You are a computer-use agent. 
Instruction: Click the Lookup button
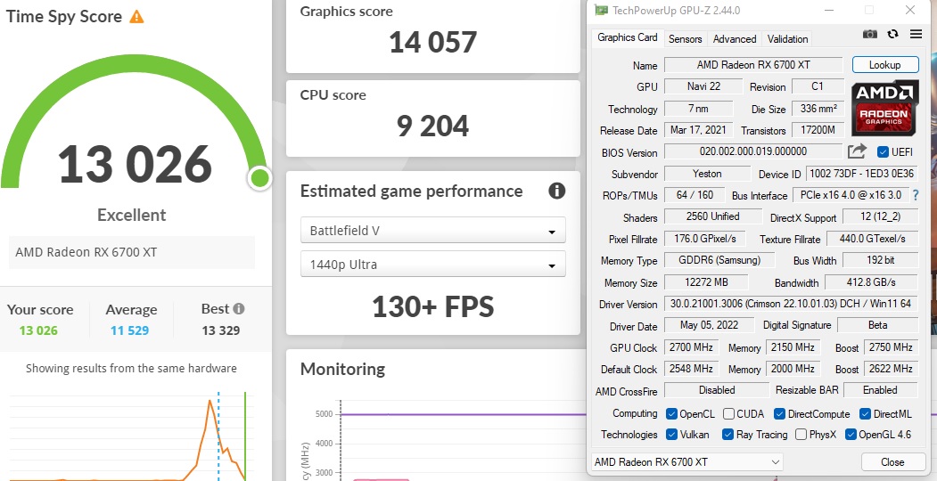(885, 64)
